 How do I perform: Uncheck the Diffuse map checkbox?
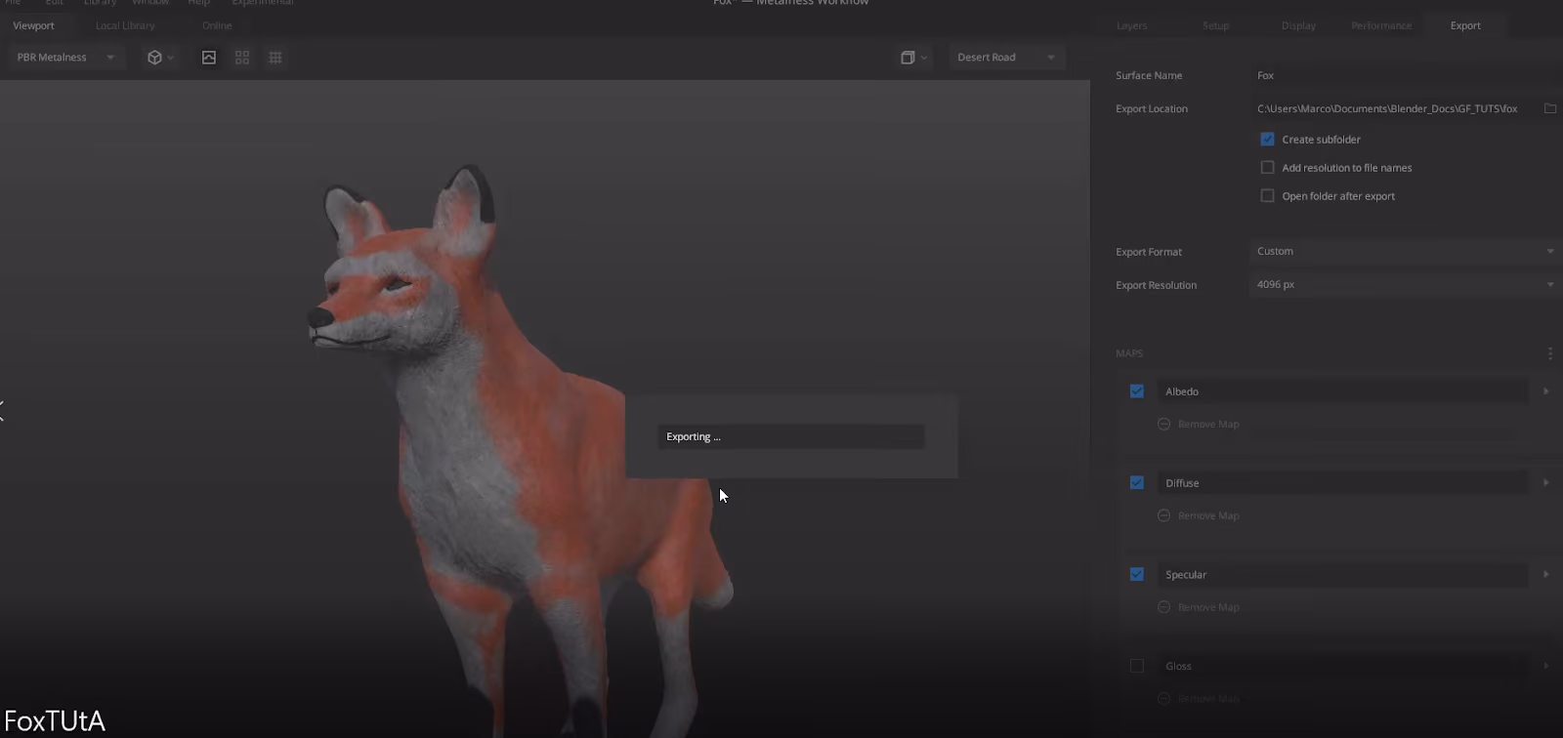[1137, 483]
